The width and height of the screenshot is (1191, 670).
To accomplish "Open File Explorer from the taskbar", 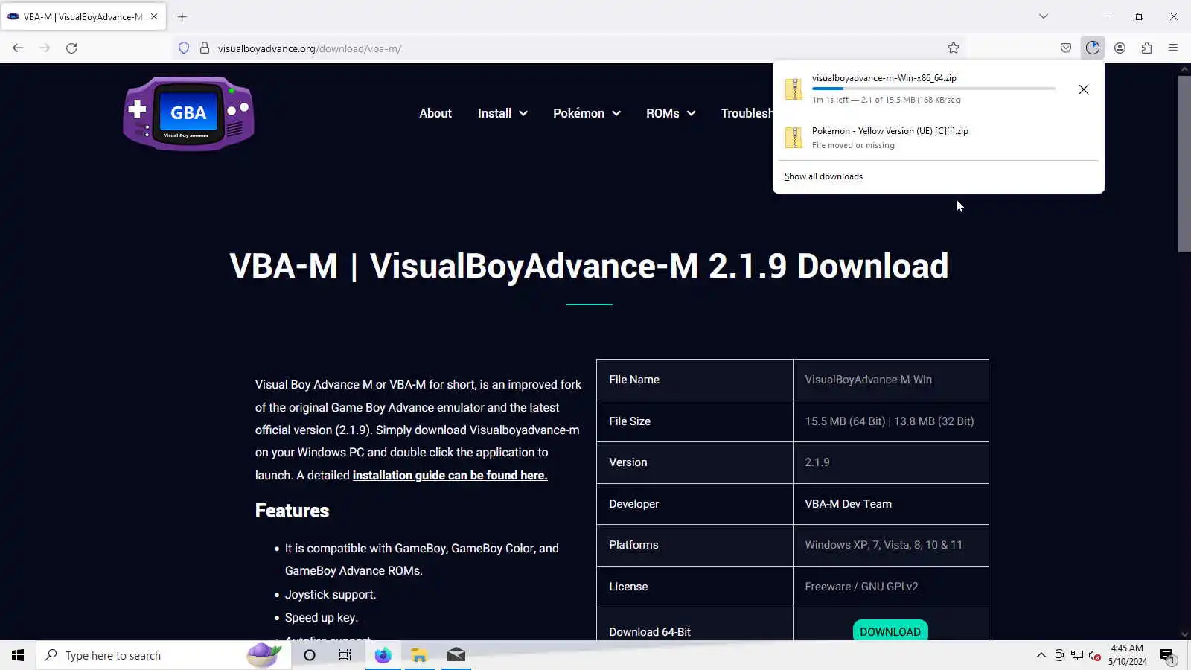I will [419, 655].
